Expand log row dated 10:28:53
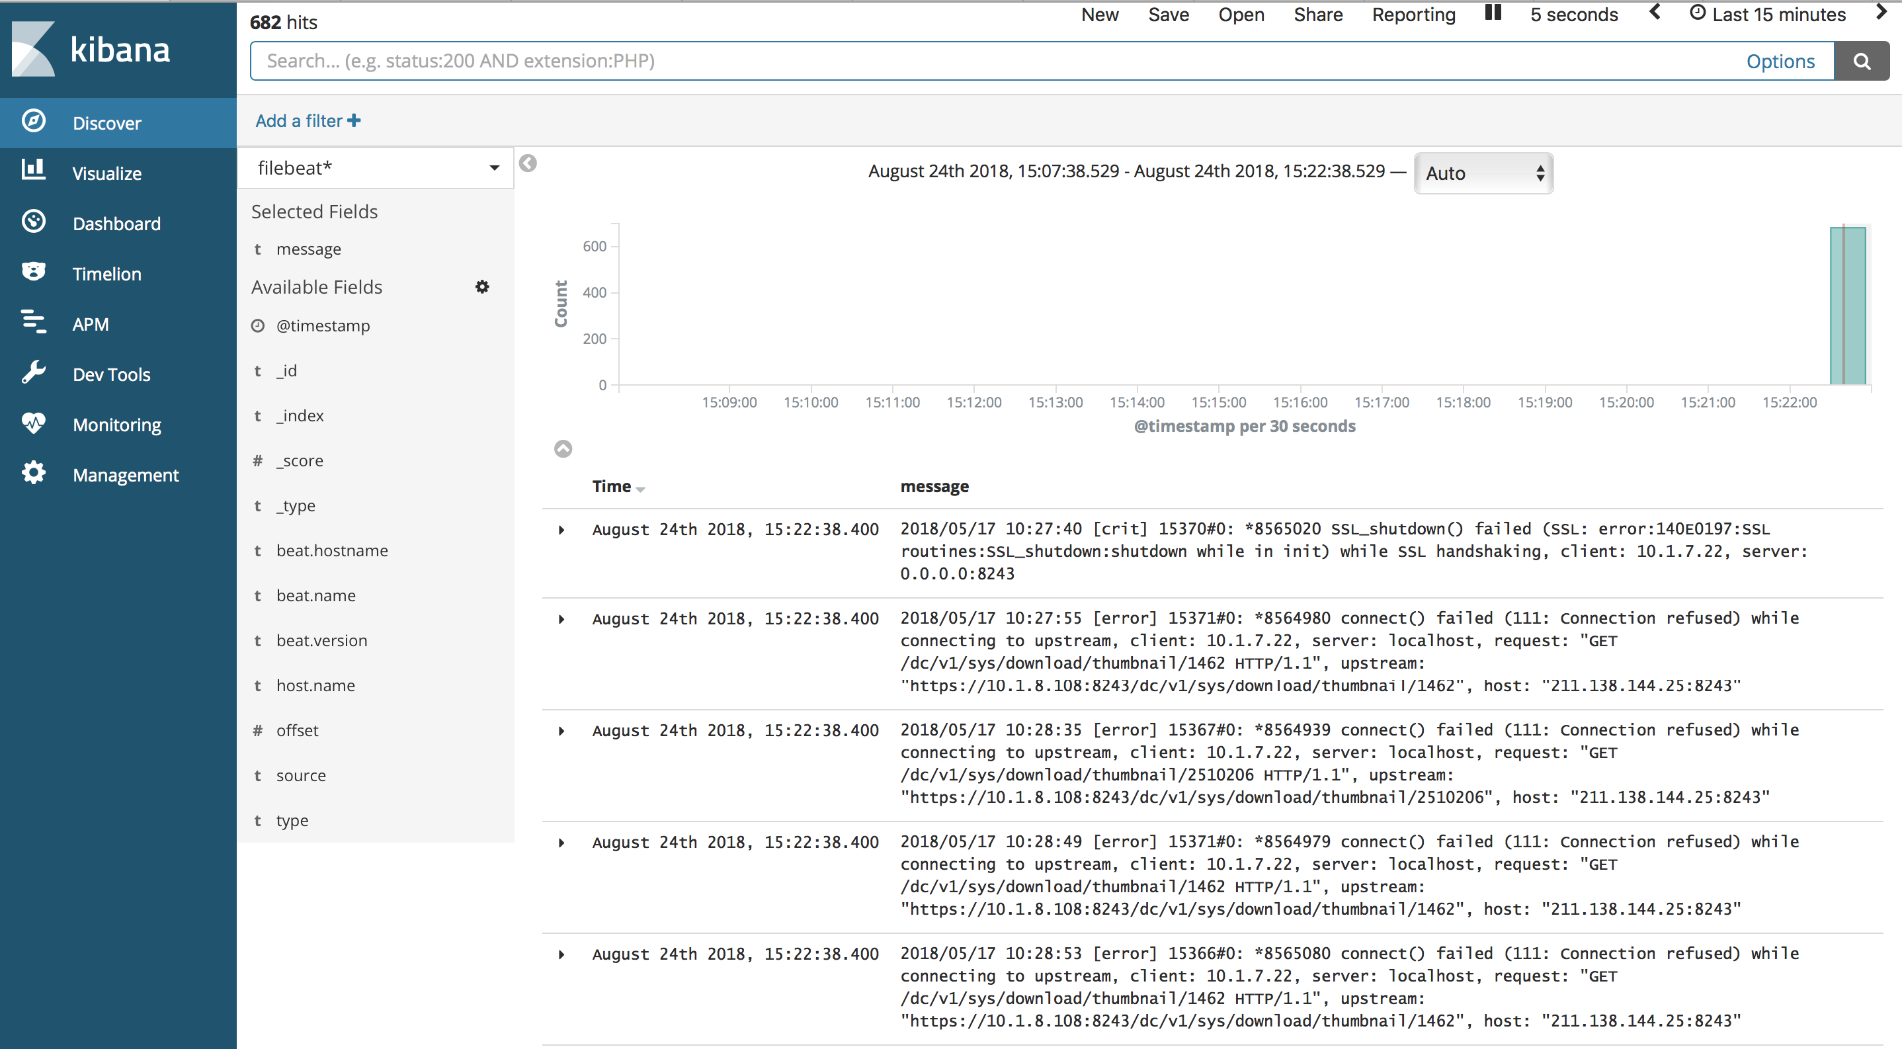Viewport: 1902px width, 1049px height. tap(561, 954)
